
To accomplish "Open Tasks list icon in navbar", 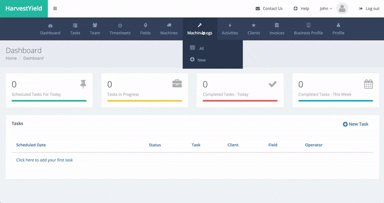I will point(75,25).
